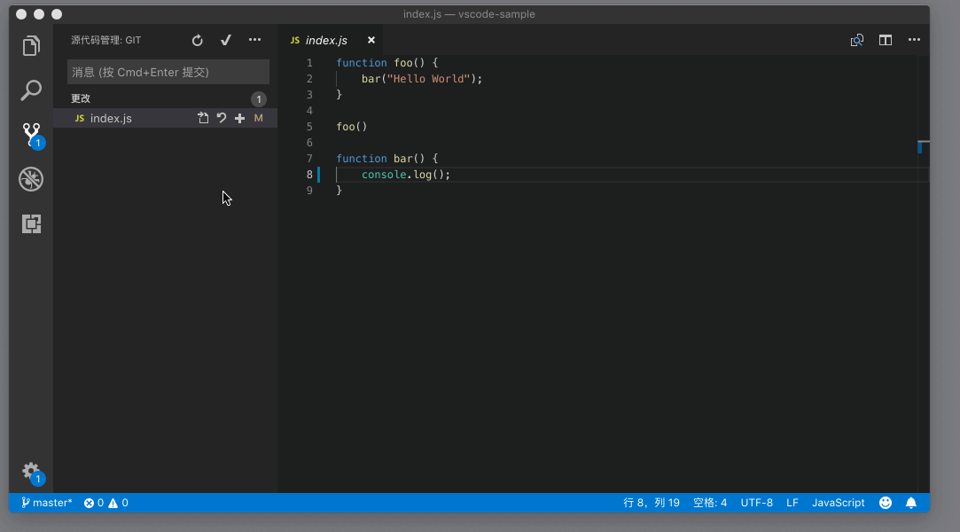Click the master branch in status bar
The height and width of the screenshot is (532, 960).
(47, 503)
